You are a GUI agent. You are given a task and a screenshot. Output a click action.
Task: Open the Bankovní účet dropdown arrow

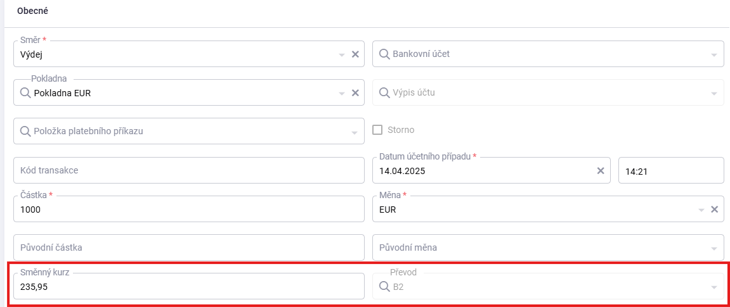coord(714,55)
